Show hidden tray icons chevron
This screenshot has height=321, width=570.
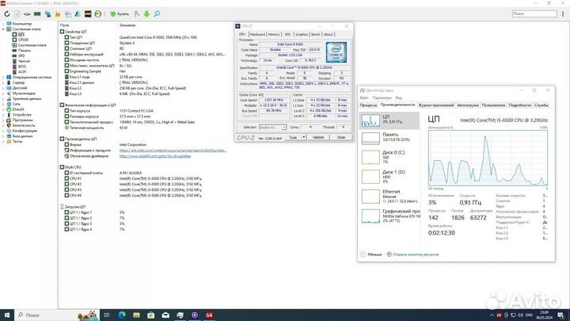point(492,315)
